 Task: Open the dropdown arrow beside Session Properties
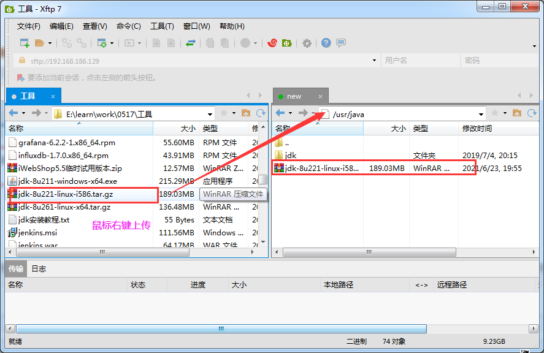[112, 44]
